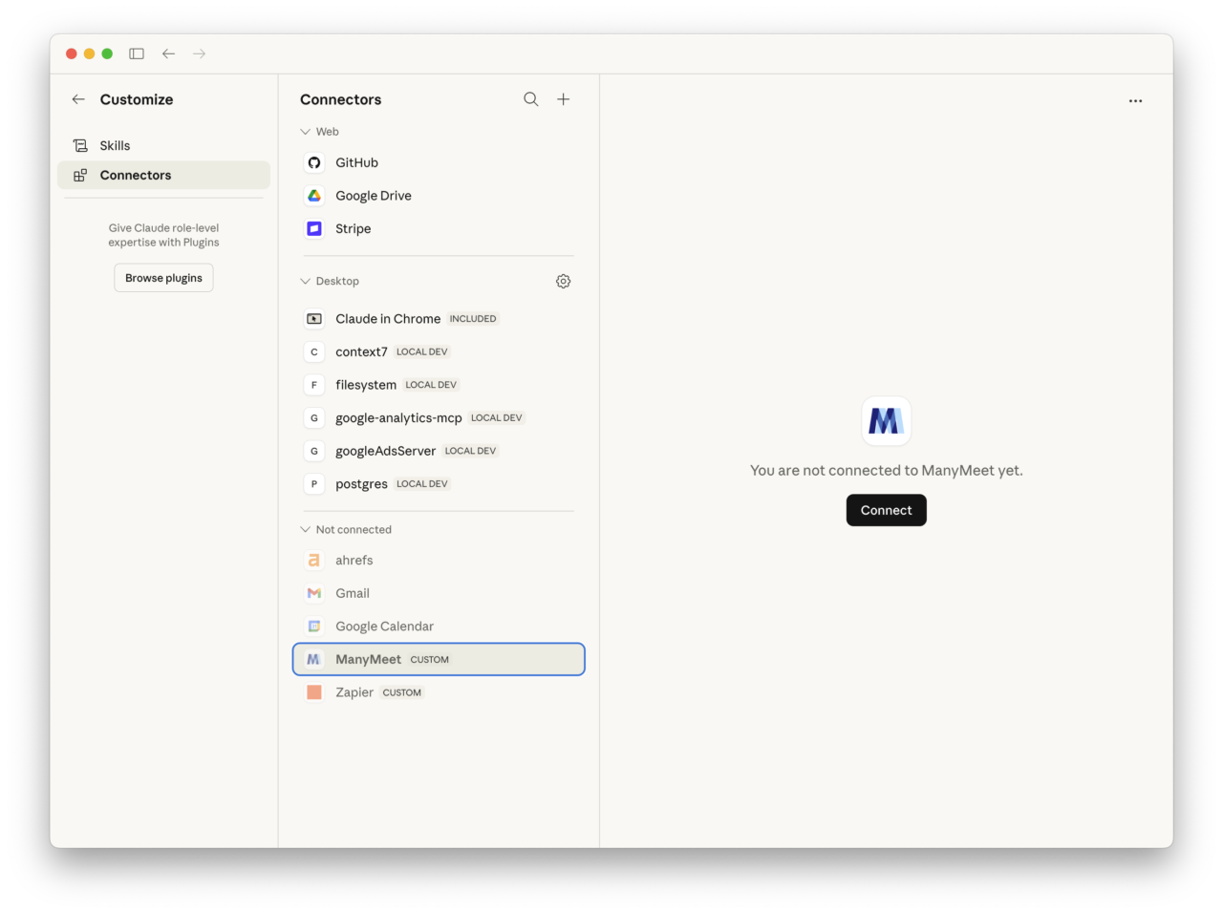
Task: Open the search for connectors
Action: coord(530,98)
